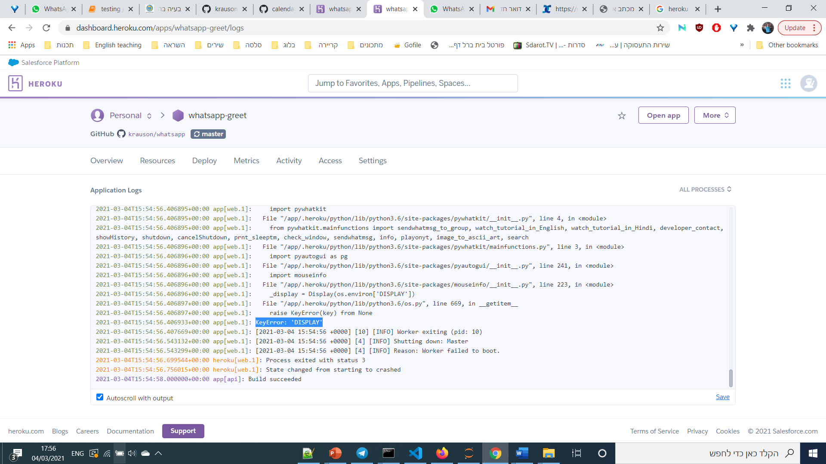Switch to the Activity tab
Screen dimensions: 826x464
pos(289,161)
